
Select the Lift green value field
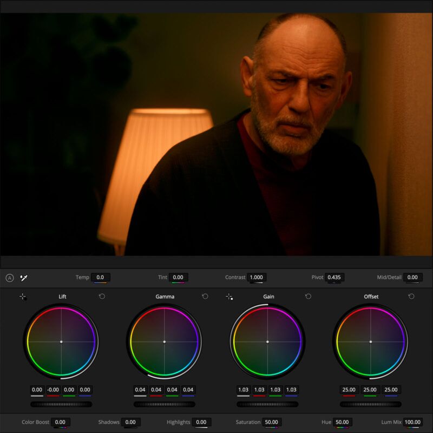coord(69,390)
